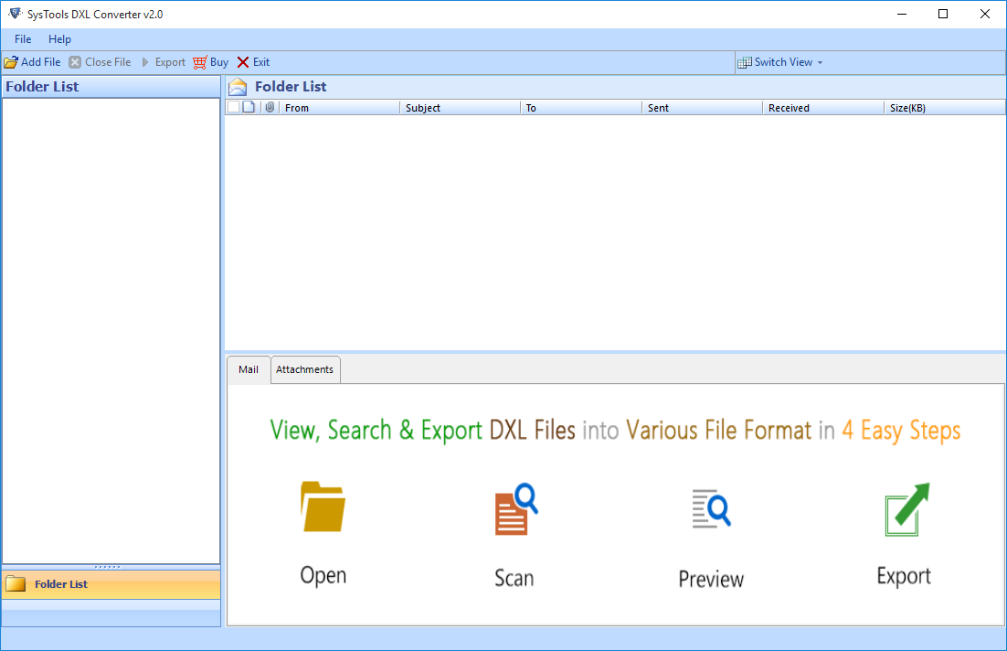Click the Close File icon
The width and height of the screenshot is (1007, 651).
tap(75, 61)
